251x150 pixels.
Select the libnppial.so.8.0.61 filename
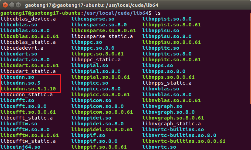point(101,77)
